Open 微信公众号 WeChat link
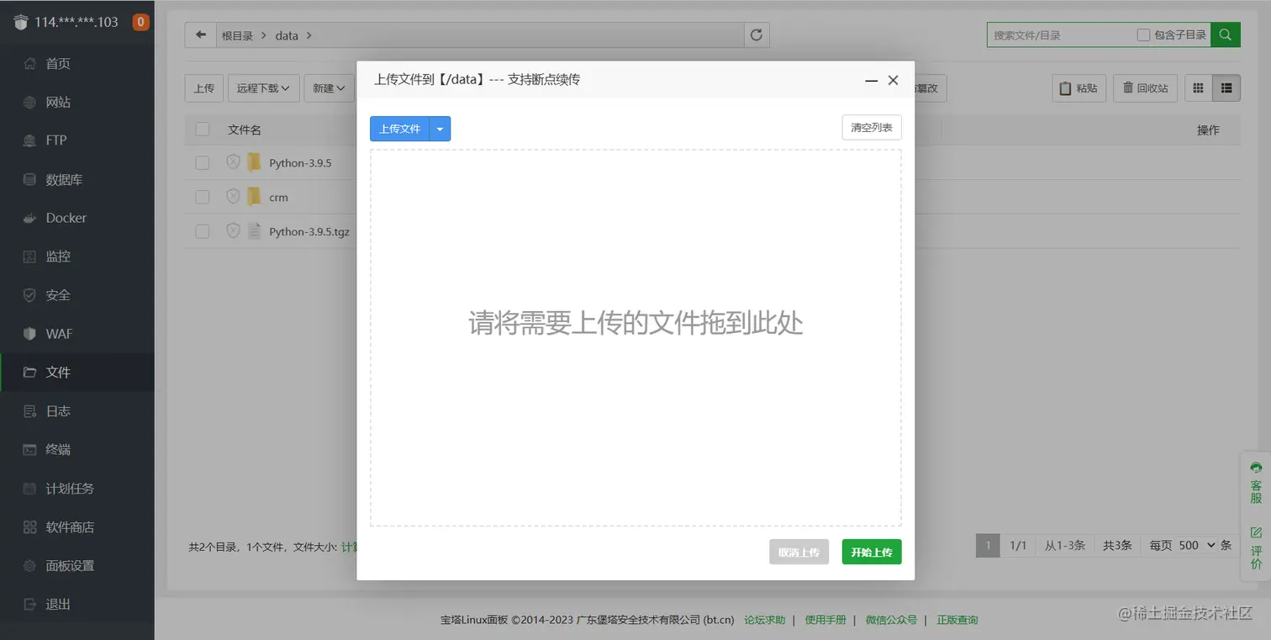1271x640 pixels. point(891,620)
